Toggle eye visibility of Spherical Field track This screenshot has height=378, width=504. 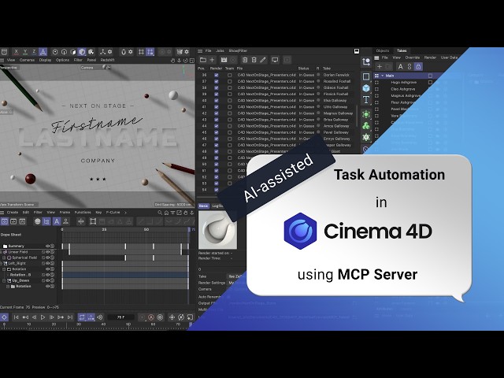point(47,258)
